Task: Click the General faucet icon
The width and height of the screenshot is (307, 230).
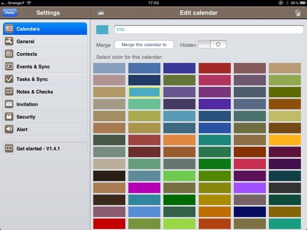Action: click(x=9, y=42)
